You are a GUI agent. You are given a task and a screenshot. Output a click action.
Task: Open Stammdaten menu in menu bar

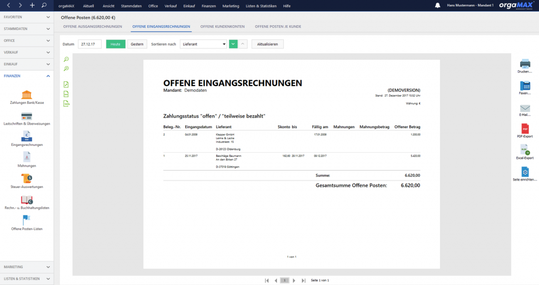coord(131,6)
